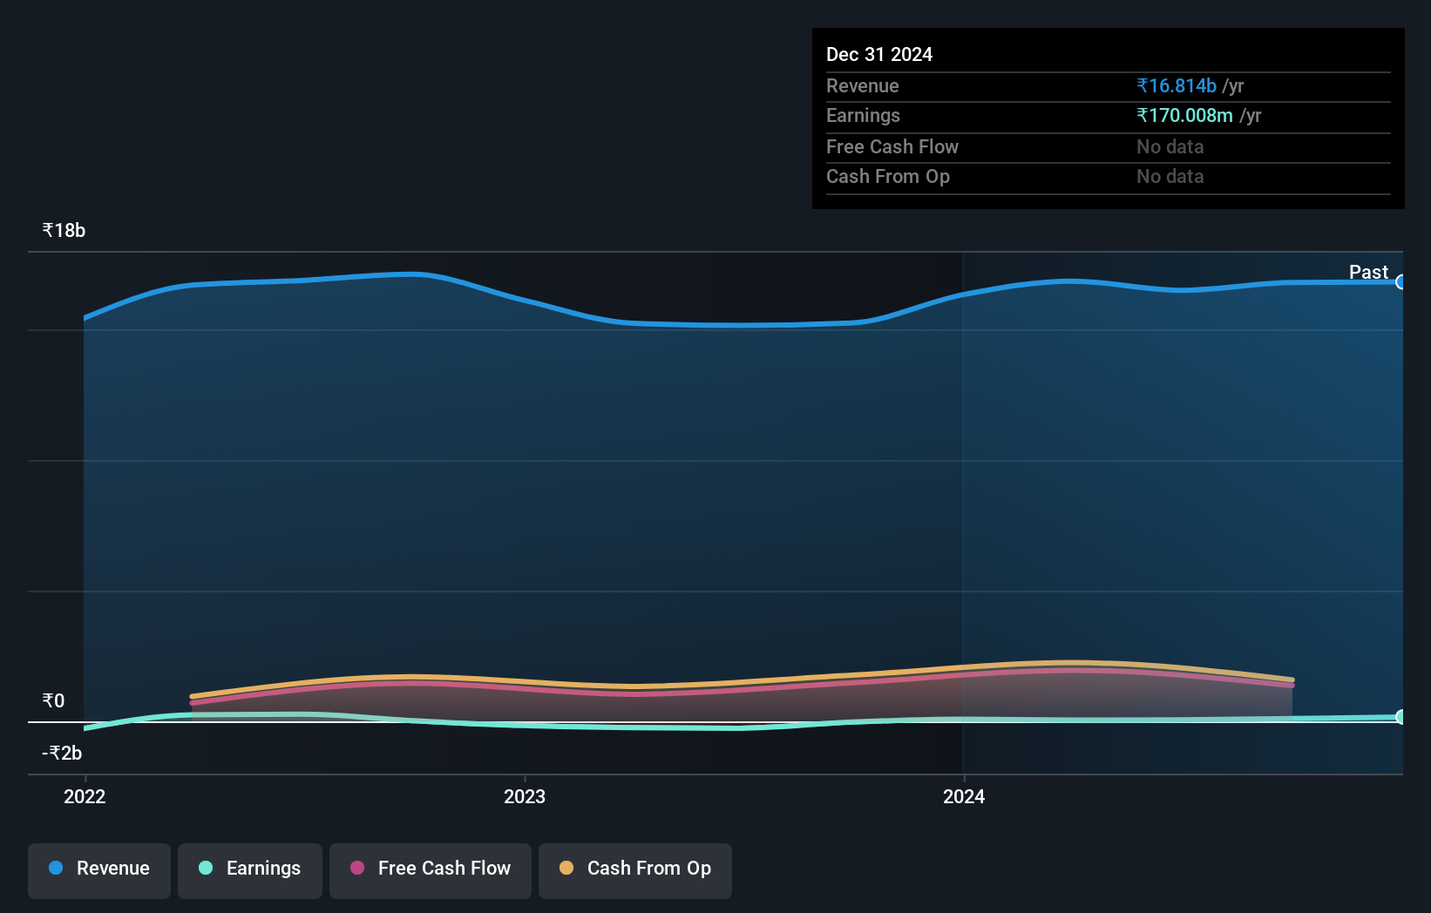This screenshot has width=1431, height=913.
Task: Click the Earnings row label in the tooltip
Action: pos(863,115)
